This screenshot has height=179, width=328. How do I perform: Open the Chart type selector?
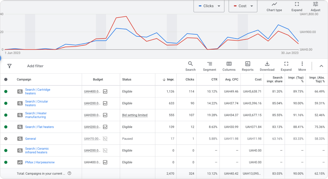click(274, 6)
